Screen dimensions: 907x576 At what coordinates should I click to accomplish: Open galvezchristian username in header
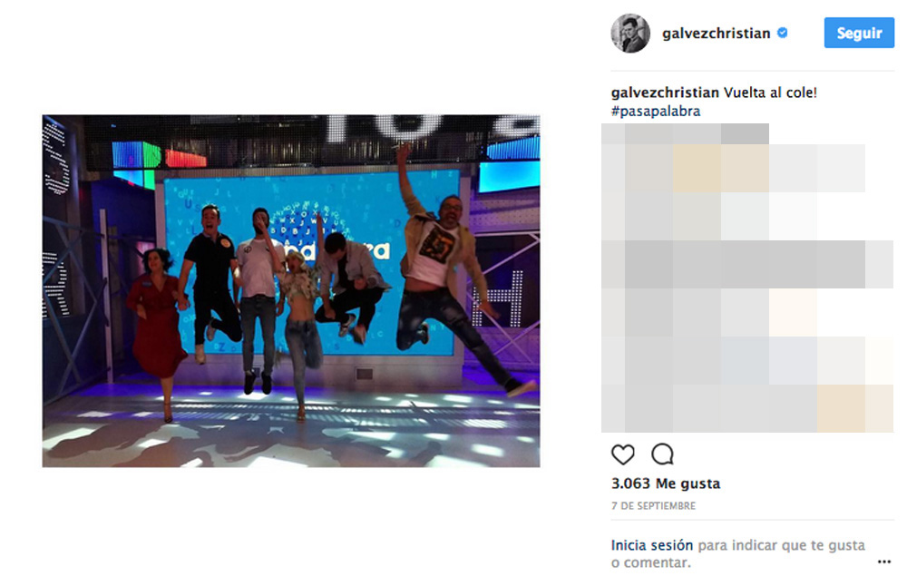(717, 34)
